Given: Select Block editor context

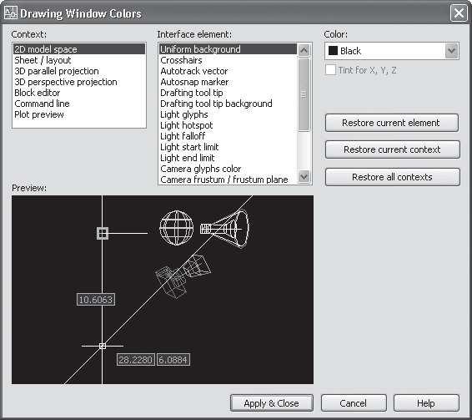Looking at the screenshot, I should click(79, 93).
